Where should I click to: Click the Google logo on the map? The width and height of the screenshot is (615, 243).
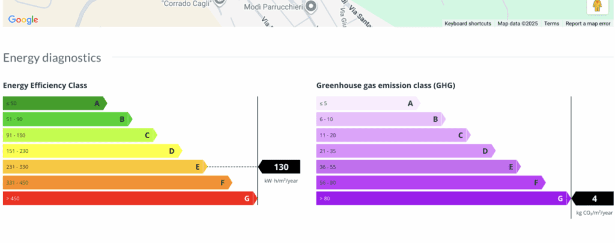23,20
